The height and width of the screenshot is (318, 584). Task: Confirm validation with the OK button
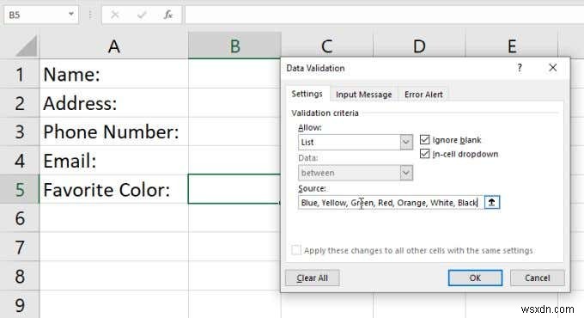[475, 278]
